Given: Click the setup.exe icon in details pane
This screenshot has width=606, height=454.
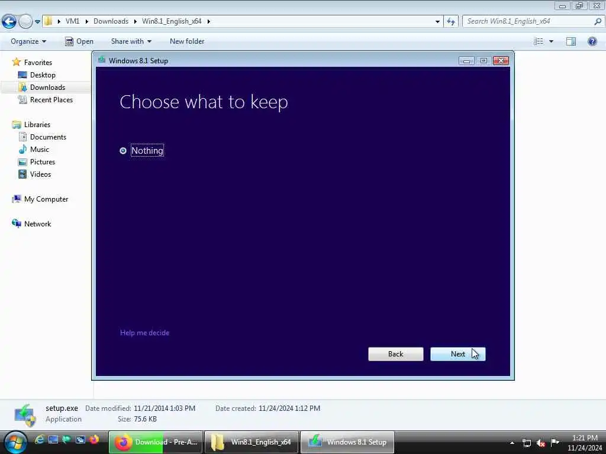Looking at the screenshot, I should click(x=25, y=415).
